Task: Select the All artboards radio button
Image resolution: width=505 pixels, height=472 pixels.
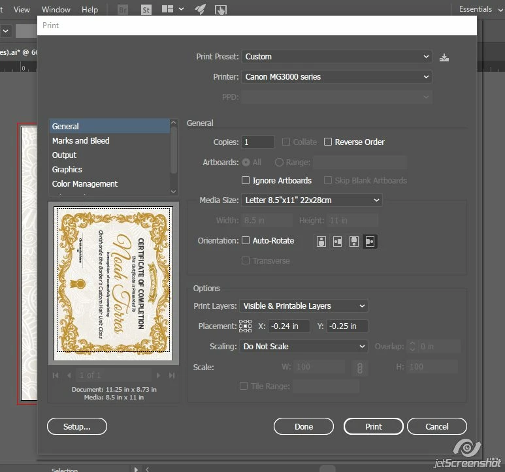Action: pos(246,162)
